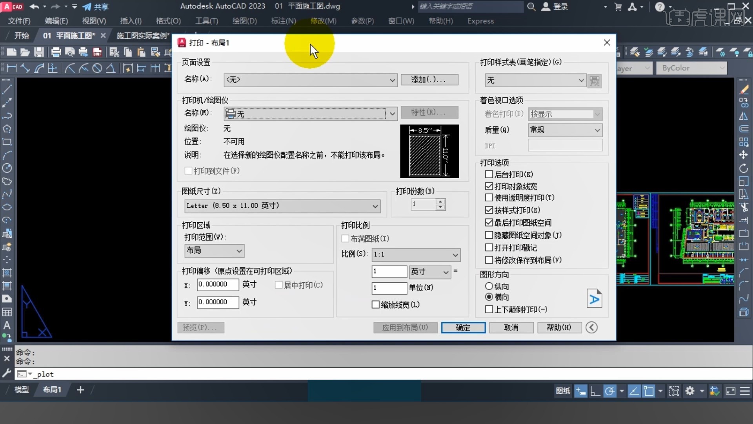The width and height of the screenshot is (753, 424).
Task: Select the Table tool in left toolbar
Action: coord(7,312)
